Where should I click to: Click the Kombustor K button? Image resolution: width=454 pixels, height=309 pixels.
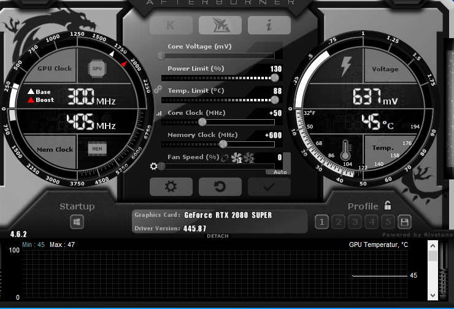click(171, 25)
